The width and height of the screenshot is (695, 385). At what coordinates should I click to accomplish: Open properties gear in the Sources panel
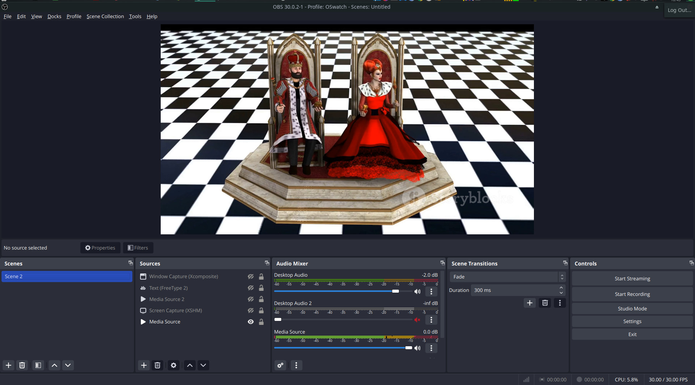point(173,365)
